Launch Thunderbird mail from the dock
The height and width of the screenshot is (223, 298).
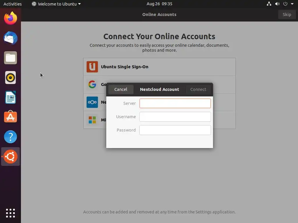[x=10, y=38]
